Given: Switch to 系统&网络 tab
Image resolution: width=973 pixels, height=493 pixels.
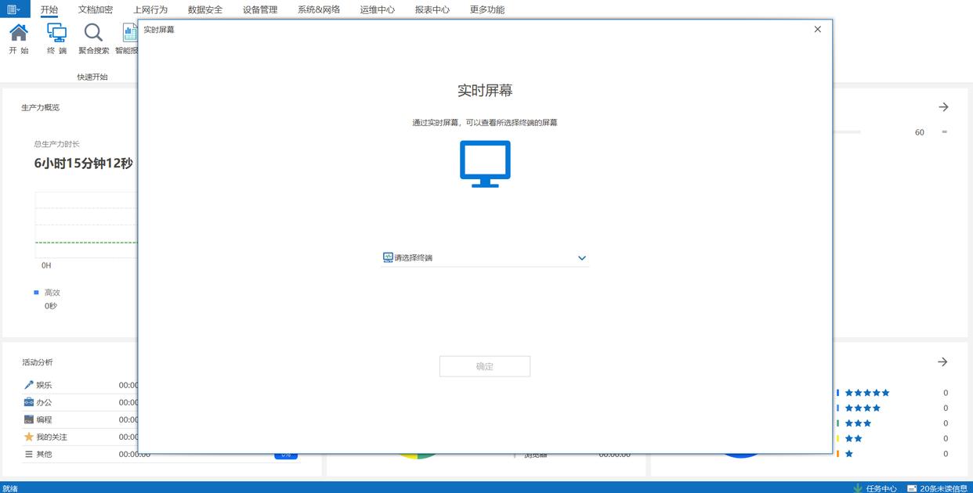Looking at the screenshot, I should click(x=319, y=9).
